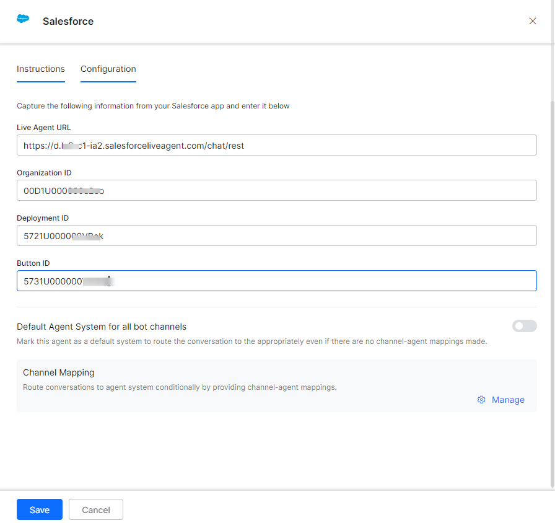
Task: Select the Deployment ID text box
Action: click(276, 235)
